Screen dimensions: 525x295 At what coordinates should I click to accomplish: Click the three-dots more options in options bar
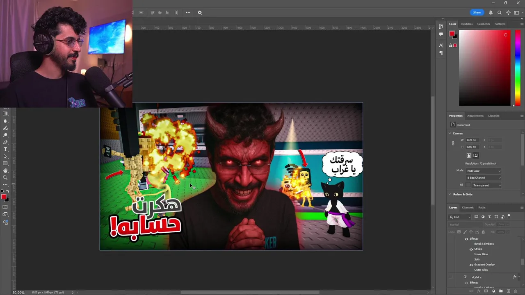(188, 12)
